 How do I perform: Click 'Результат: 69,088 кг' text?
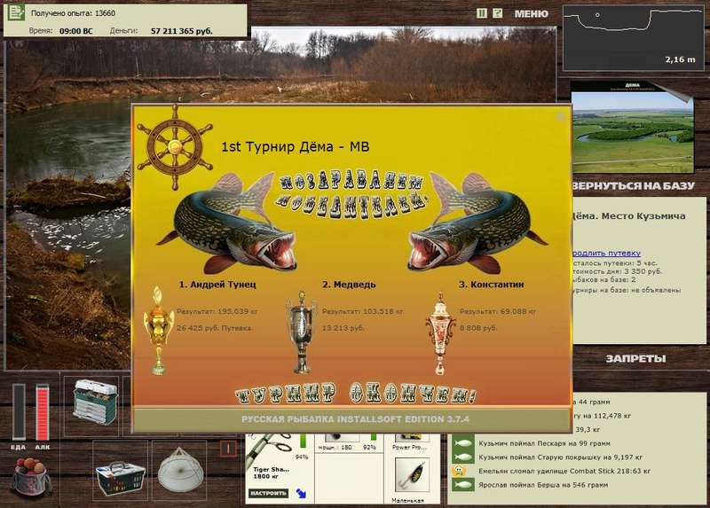(498, 312)
